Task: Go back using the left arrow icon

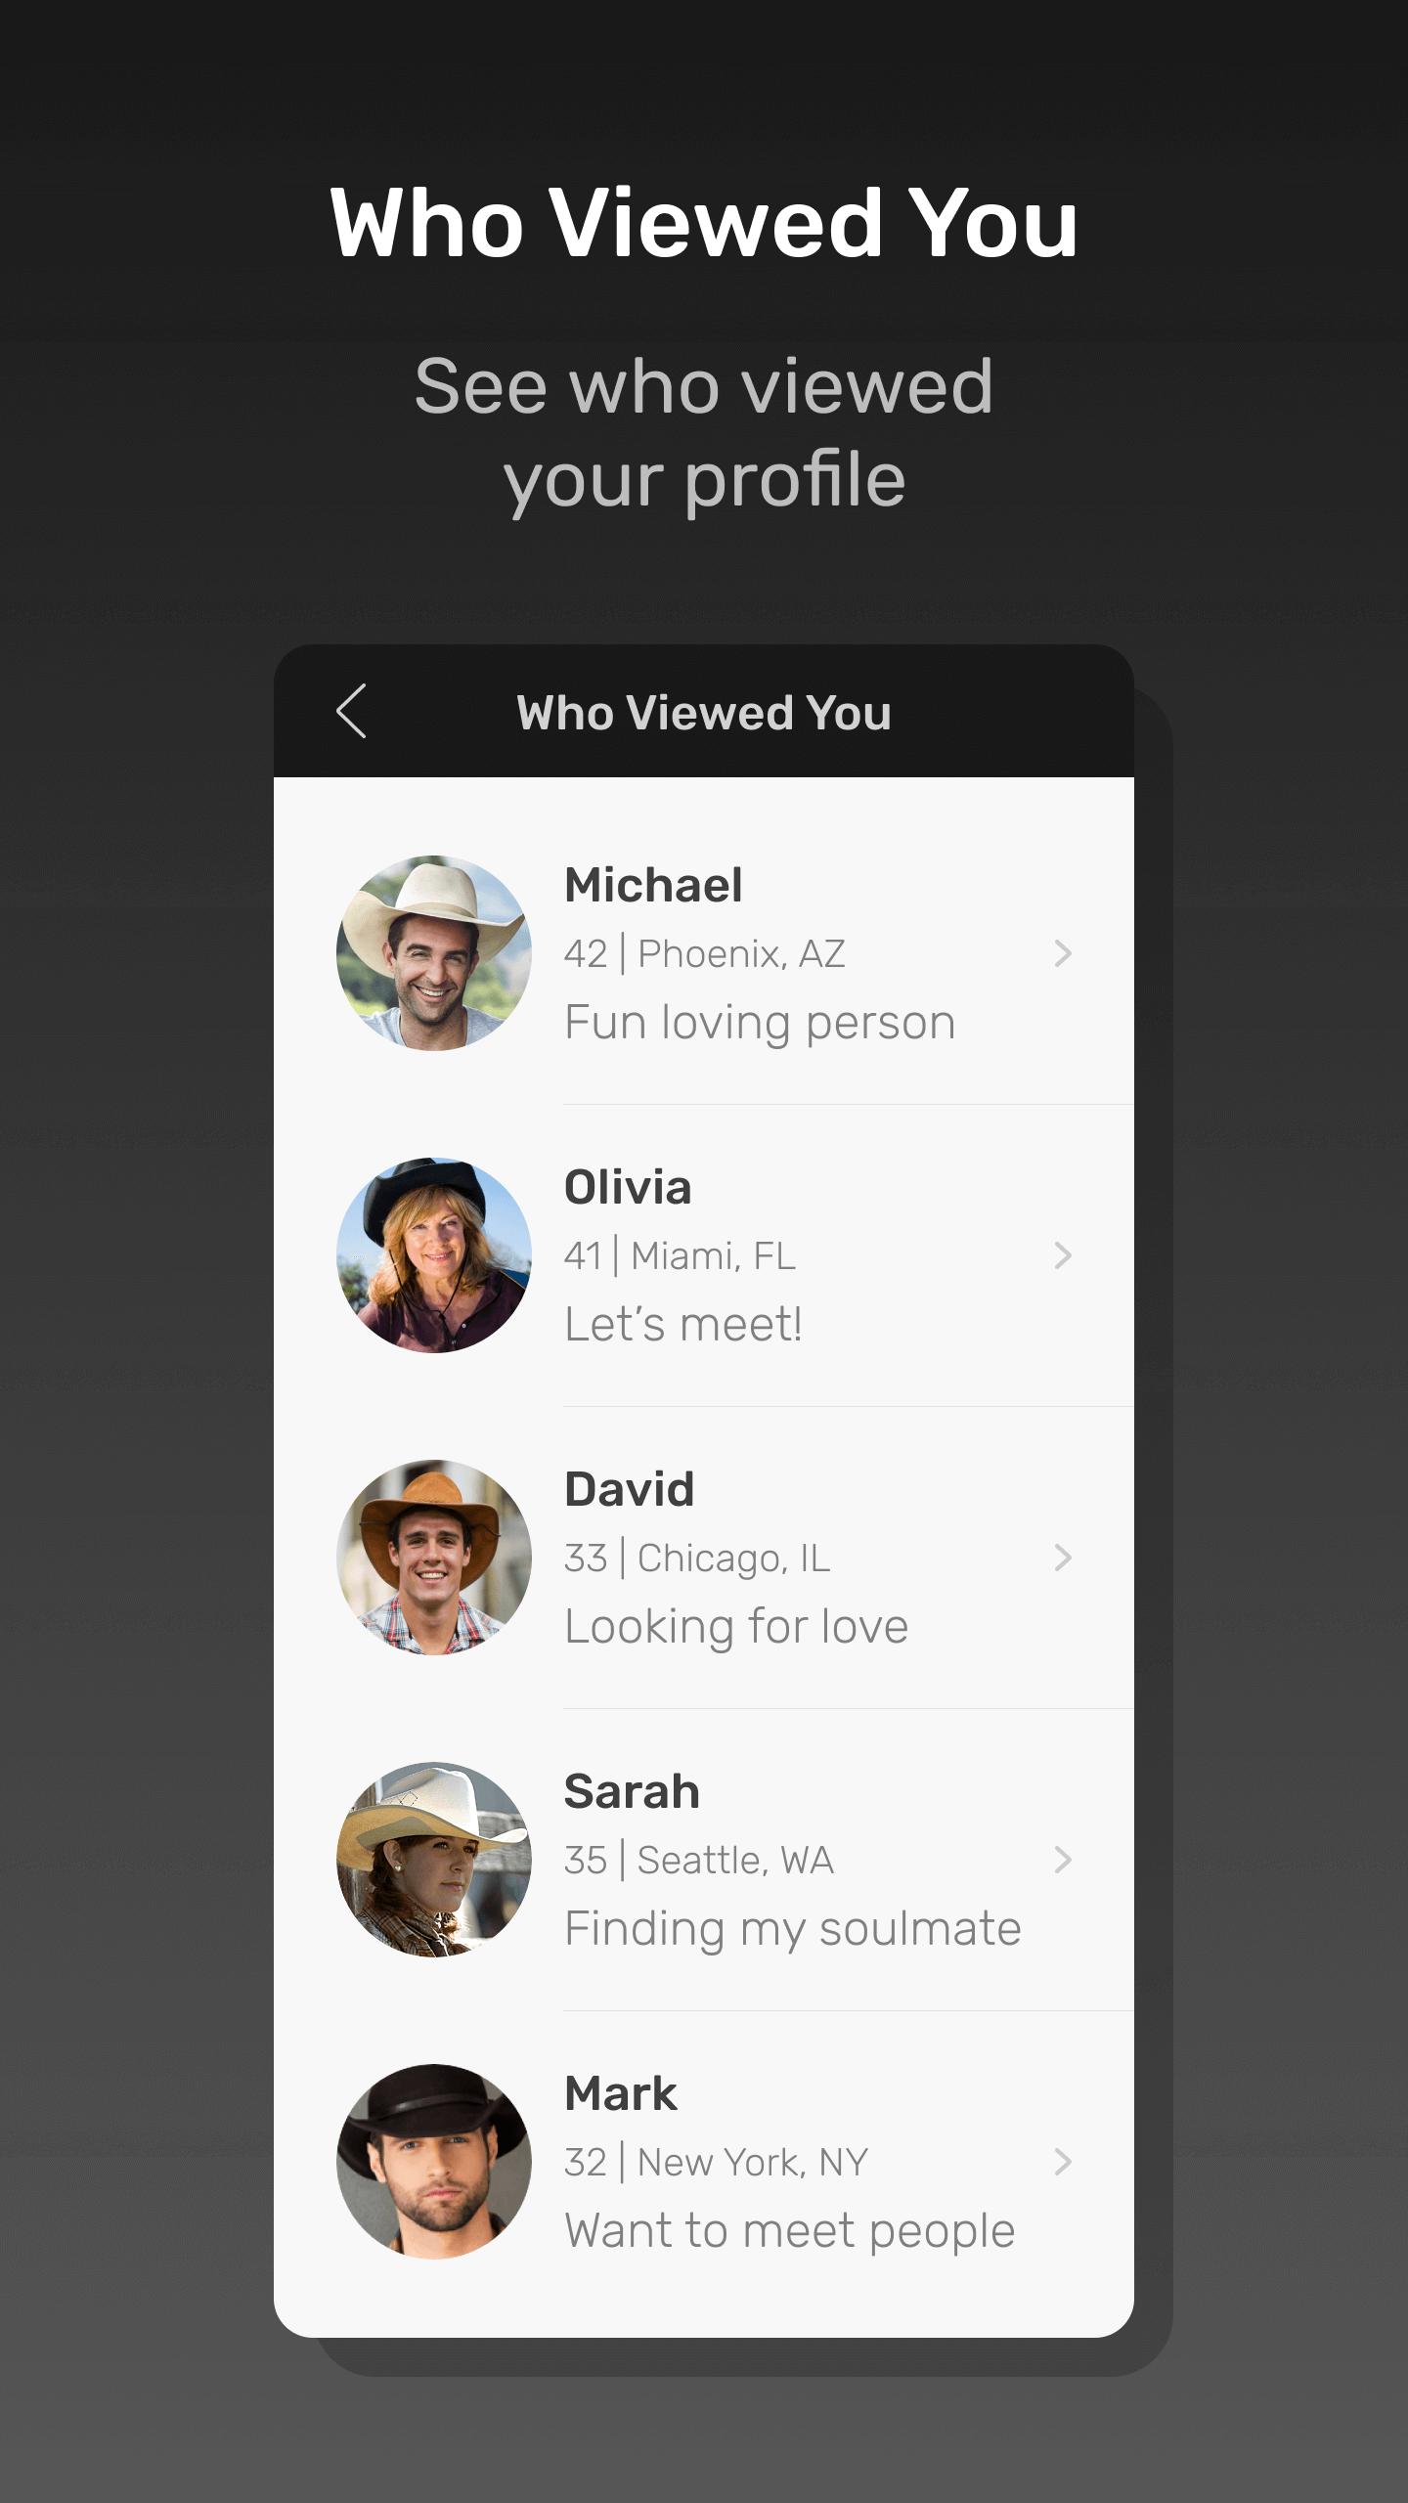Action: [x=351, y=711]
